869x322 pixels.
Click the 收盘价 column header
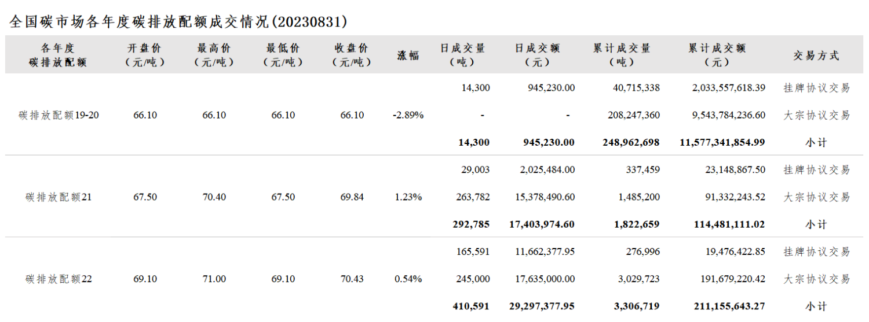[352, 55]
